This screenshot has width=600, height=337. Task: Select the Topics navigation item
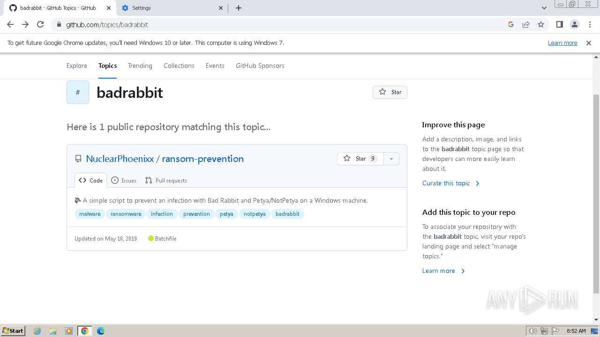(x=108, y=66)
